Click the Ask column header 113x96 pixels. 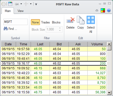click(78, 44)
